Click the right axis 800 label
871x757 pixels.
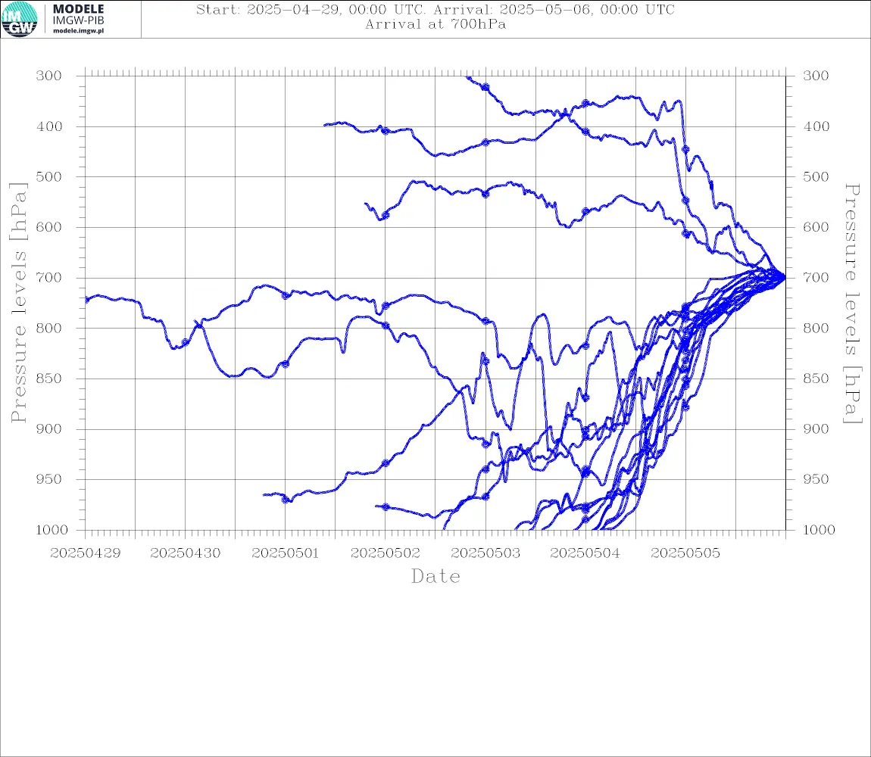(x=816, y=329)
